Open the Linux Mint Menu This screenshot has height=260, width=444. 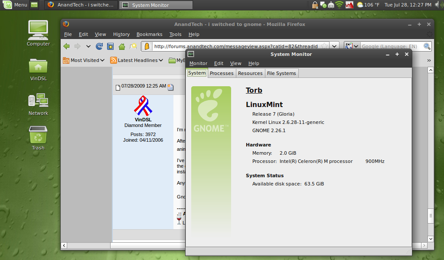15,5
